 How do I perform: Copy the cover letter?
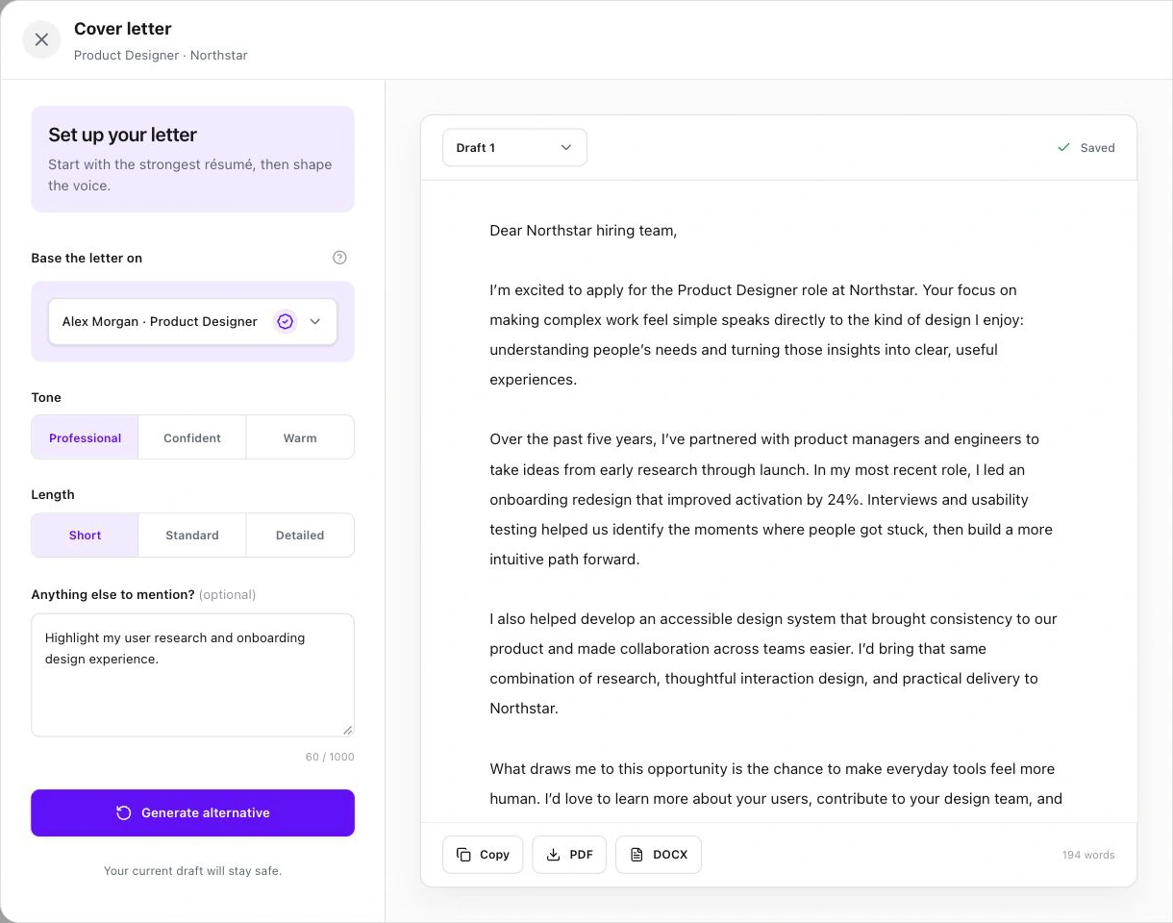point(483,855)
